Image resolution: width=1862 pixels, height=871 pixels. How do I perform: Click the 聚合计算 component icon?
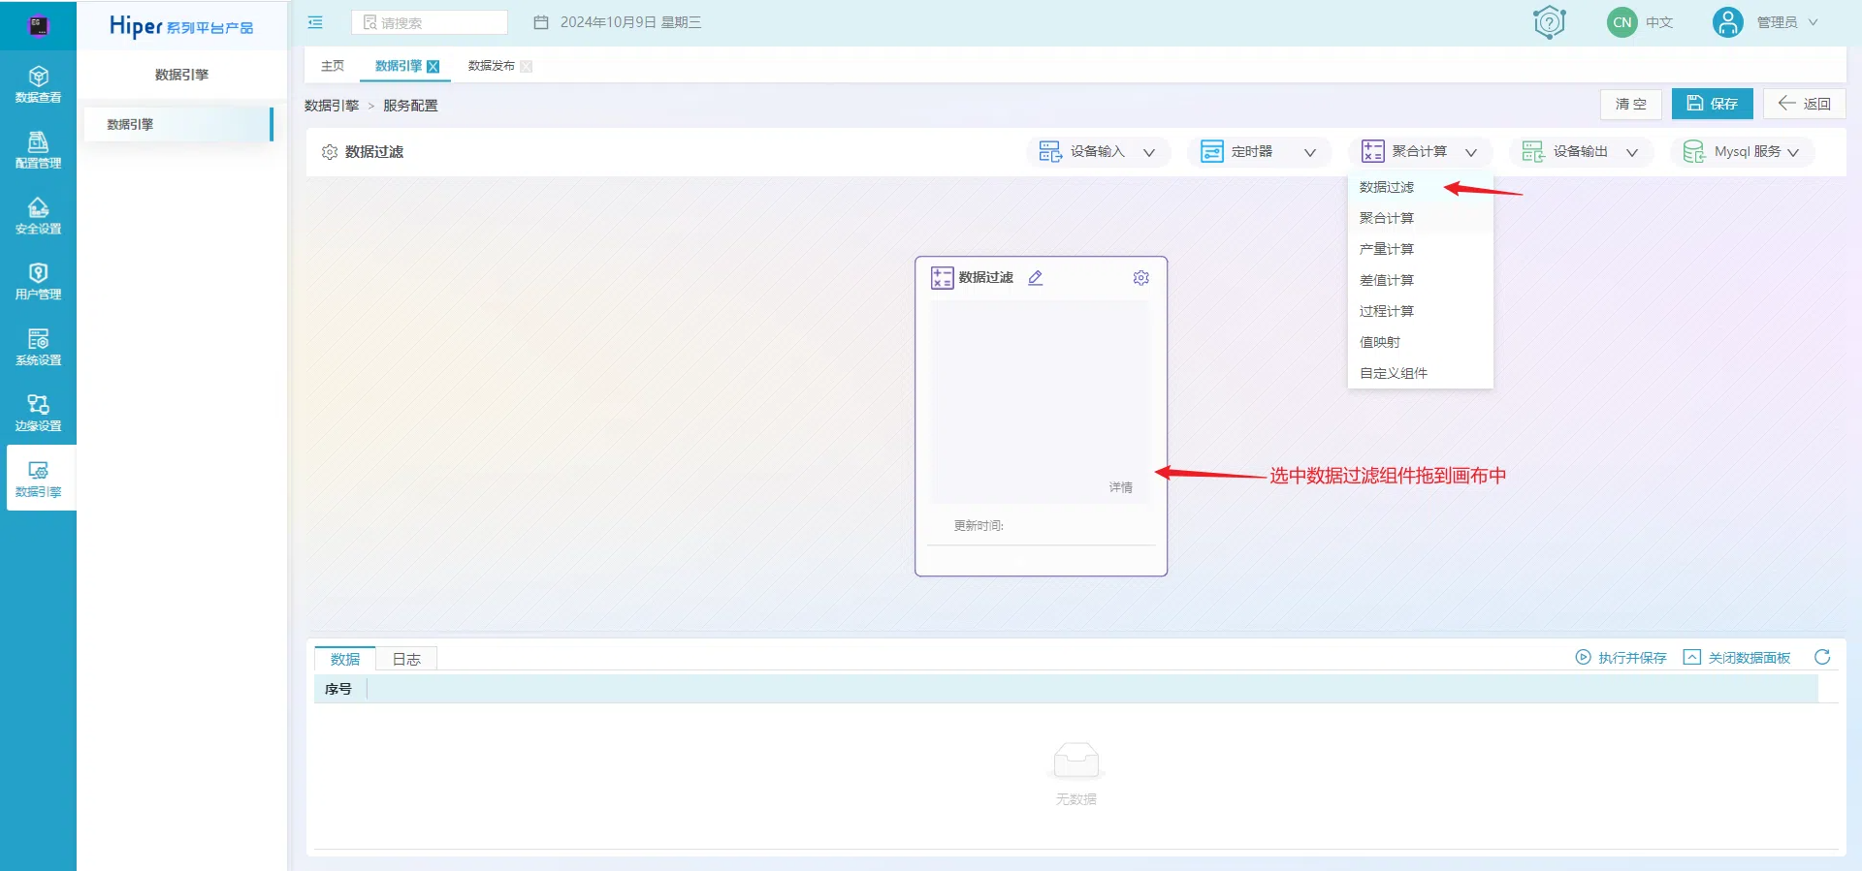click(x=1373, y=151)
